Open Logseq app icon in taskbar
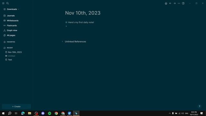206x116 pixels. [76, 113]
